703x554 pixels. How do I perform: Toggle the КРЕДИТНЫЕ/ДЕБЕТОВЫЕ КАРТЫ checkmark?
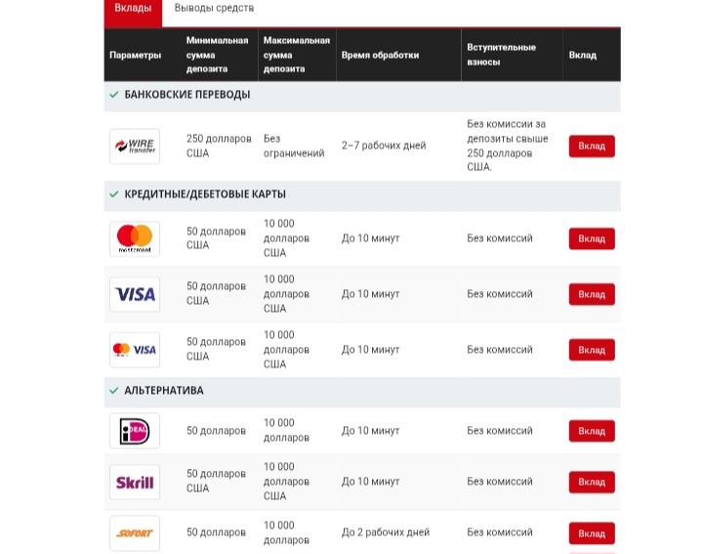point(114,194)
